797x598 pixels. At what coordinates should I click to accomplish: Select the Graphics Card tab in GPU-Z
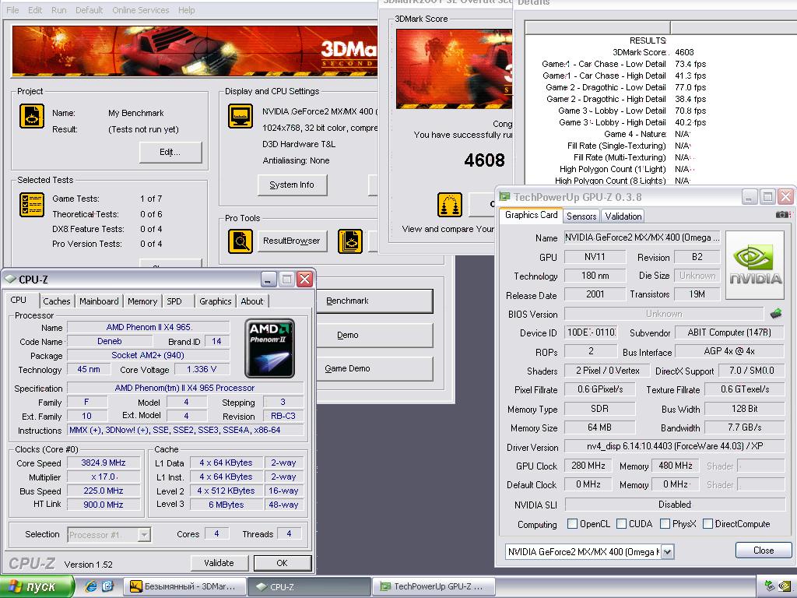pyautogui.click(x=531, y=215)
